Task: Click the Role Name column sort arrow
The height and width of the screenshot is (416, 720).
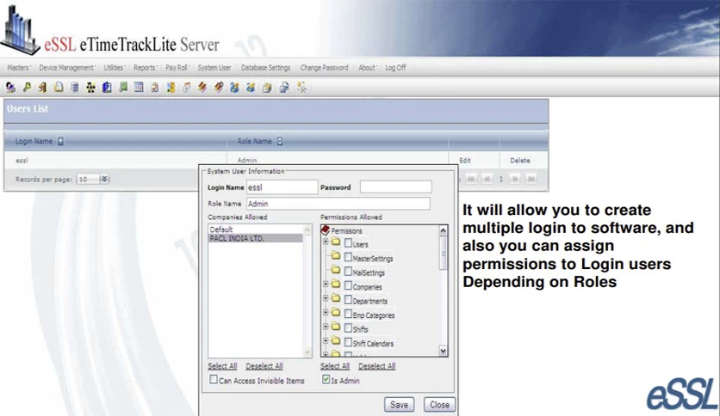Action: [279, 141]
